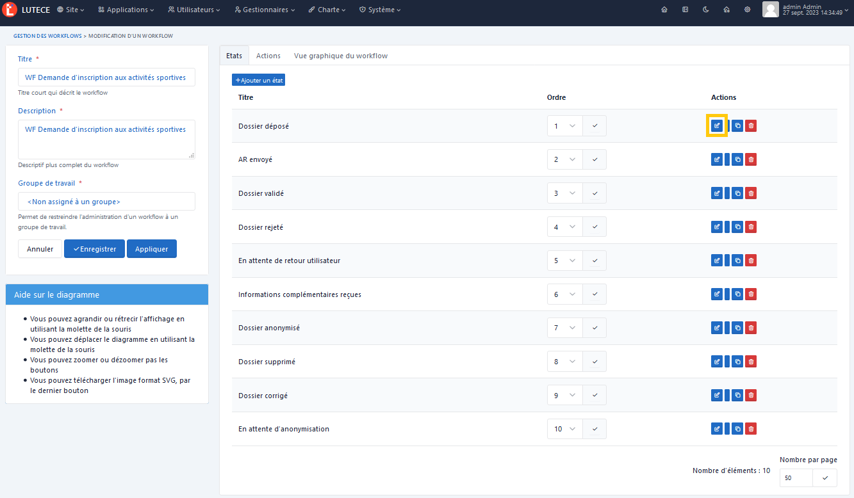Click into the Titre input field
854x498 pixels.
106,77
